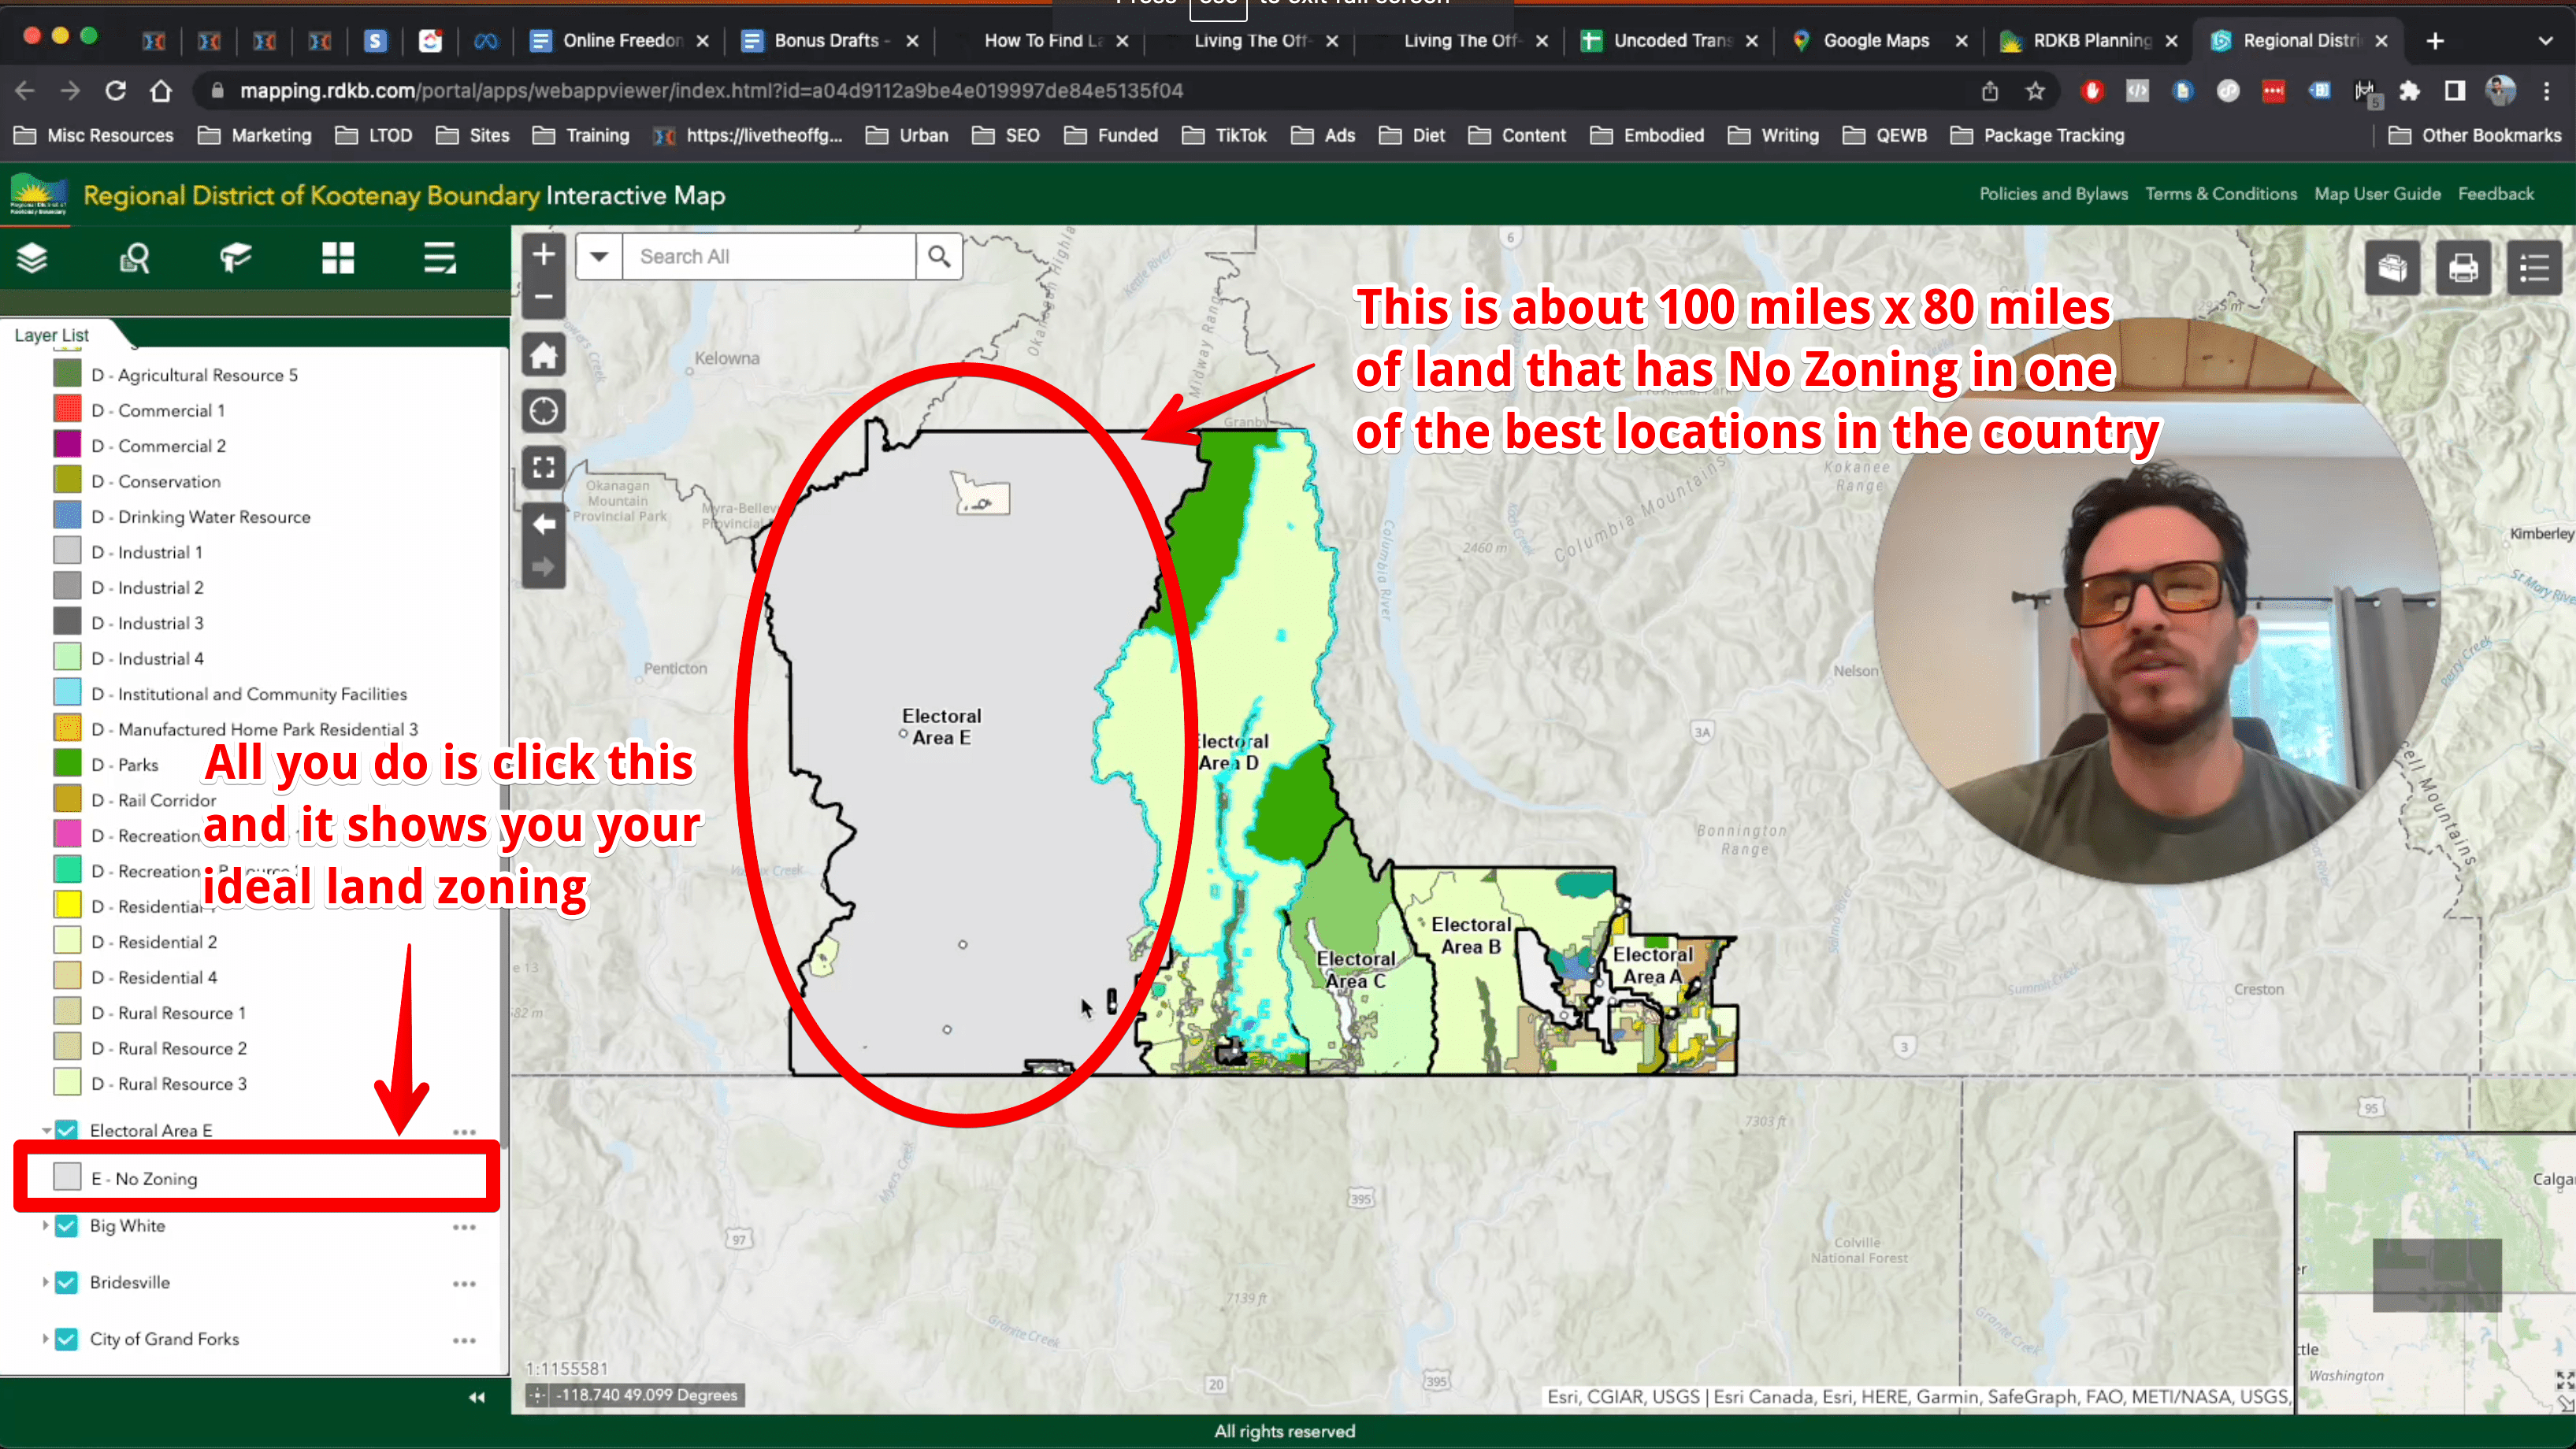The height and width of the screenshot is (1449, 2576).
Task: Zoom out on the map
Action: [543, 297]
